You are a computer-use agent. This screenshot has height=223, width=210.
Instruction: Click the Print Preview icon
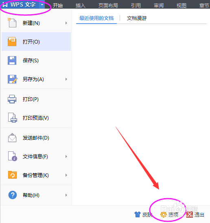pyautogui.click(x=12, y=118)
